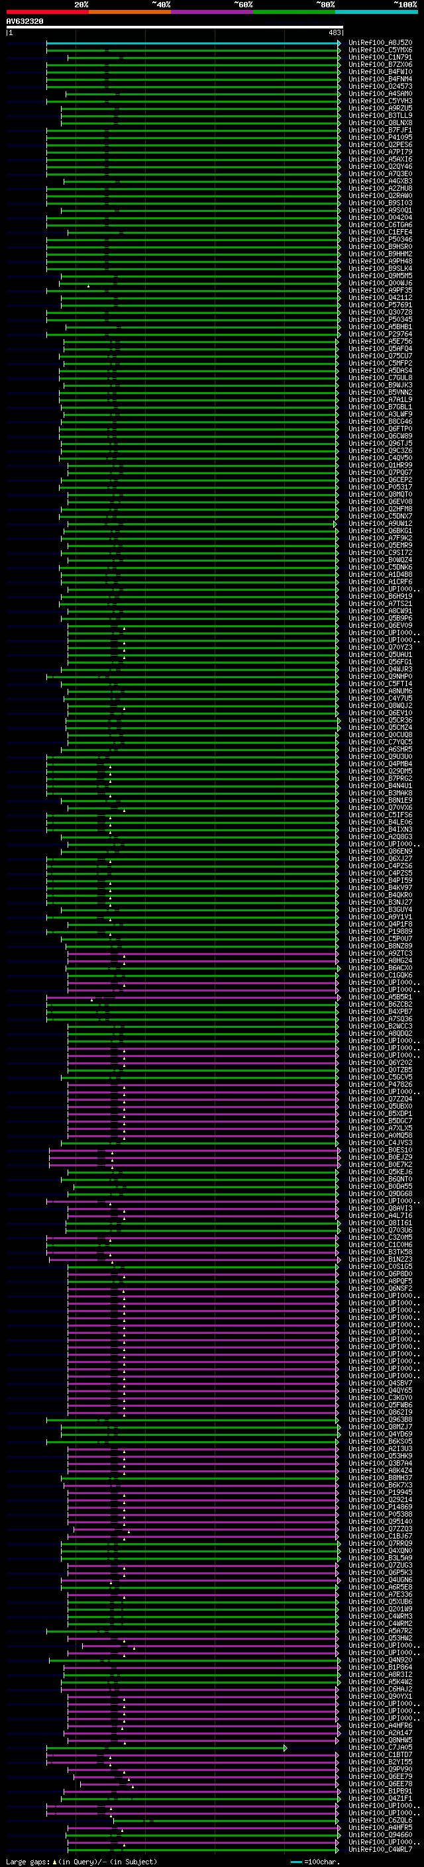Click the orange ~40% identity color band
The width and height of the screenshot is (424, 1867).
pyautogui.click(x=130, y=12)
